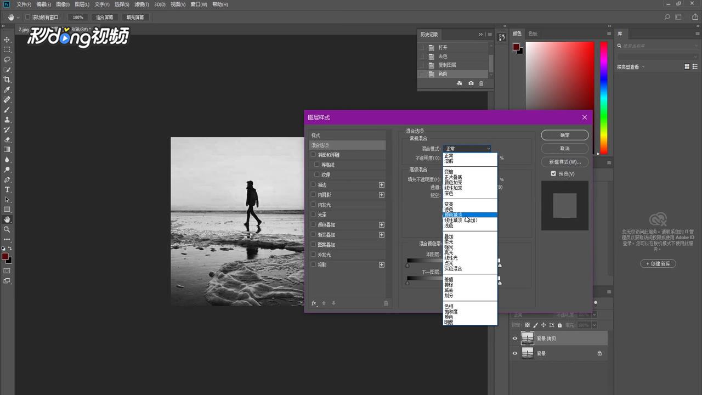
Task: Select the Type tool
Action: click(7, 189)
